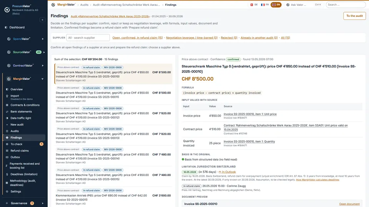Click the Governance icon in sidebar
Viewport: 369px width, 207px height.
pyautogui.click(x=7, y=203)
